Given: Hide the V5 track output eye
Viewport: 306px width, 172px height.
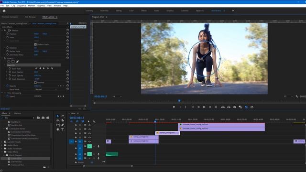Looking at the screenshot, I should (89, 125).
